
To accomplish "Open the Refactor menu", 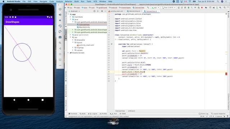I will coord(69,1).
